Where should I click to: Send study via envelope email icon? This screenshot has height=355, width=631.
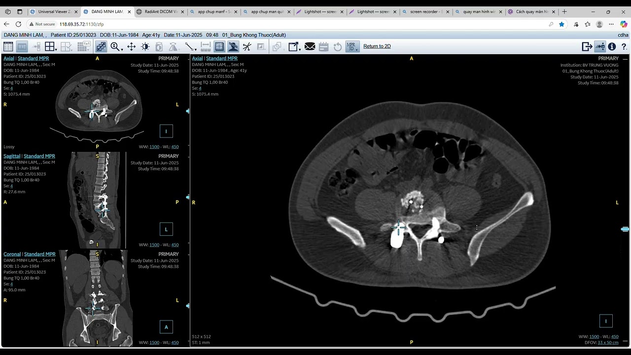click(x=310, y=46)
